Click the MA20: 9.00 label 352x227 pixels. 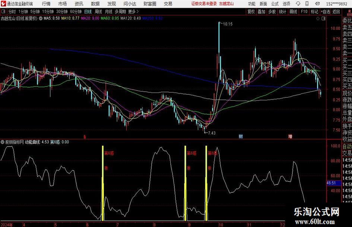pos(90,18)
